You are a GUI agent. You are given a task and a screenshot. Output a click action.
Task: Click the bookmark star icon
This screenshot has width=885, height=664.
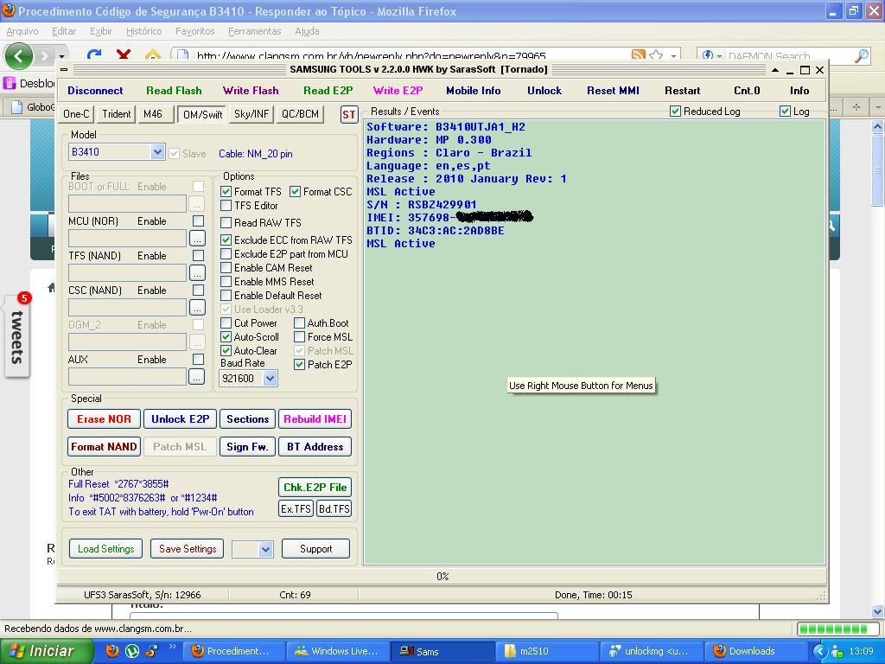tap(656, 55)
